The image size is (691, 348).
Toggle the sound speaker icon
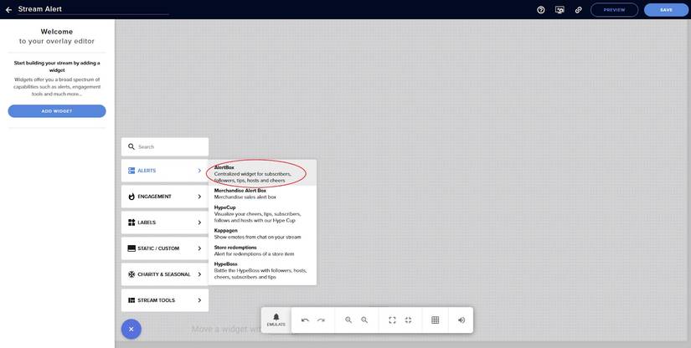point(462,320)
